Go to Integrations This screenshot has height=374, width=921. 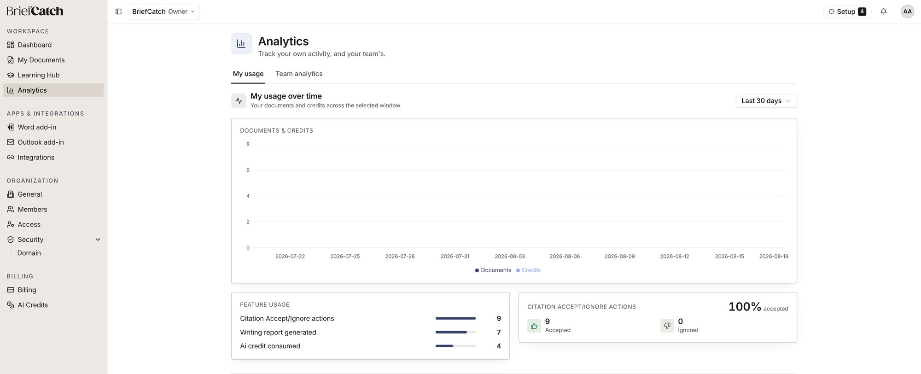pos(53,158)
